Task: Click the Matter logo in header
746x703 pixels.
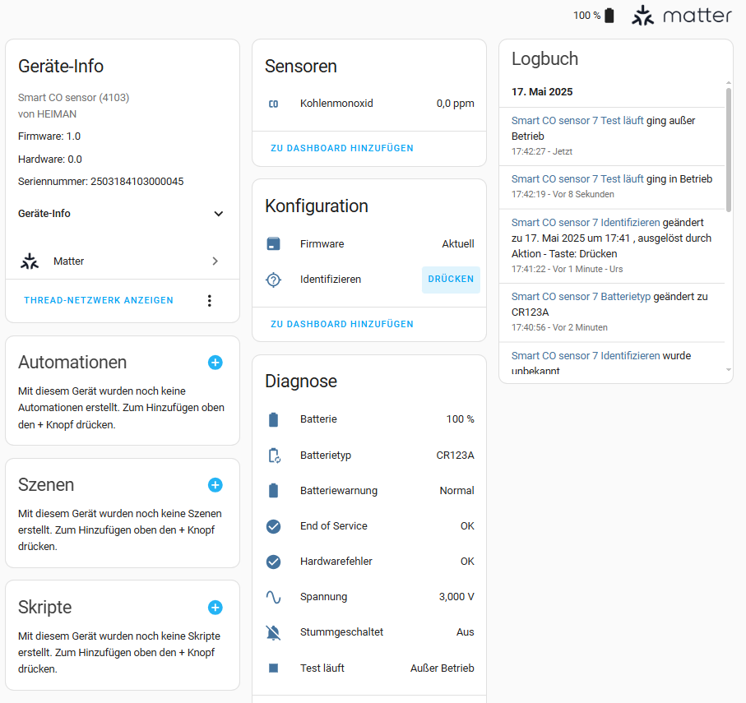Action: click(x=681, y=16)
